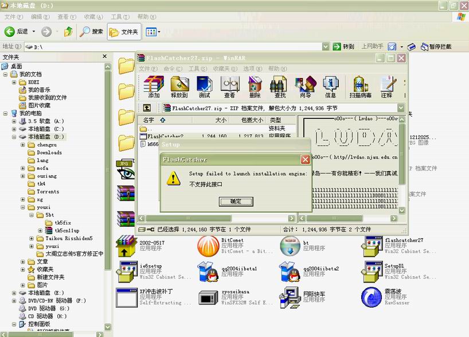Click the Explorer address input field
This screenshot has height=337, width=469.
click(173, 47)
